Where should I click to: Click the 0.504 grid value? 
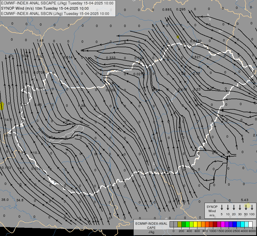click(139, 58)
